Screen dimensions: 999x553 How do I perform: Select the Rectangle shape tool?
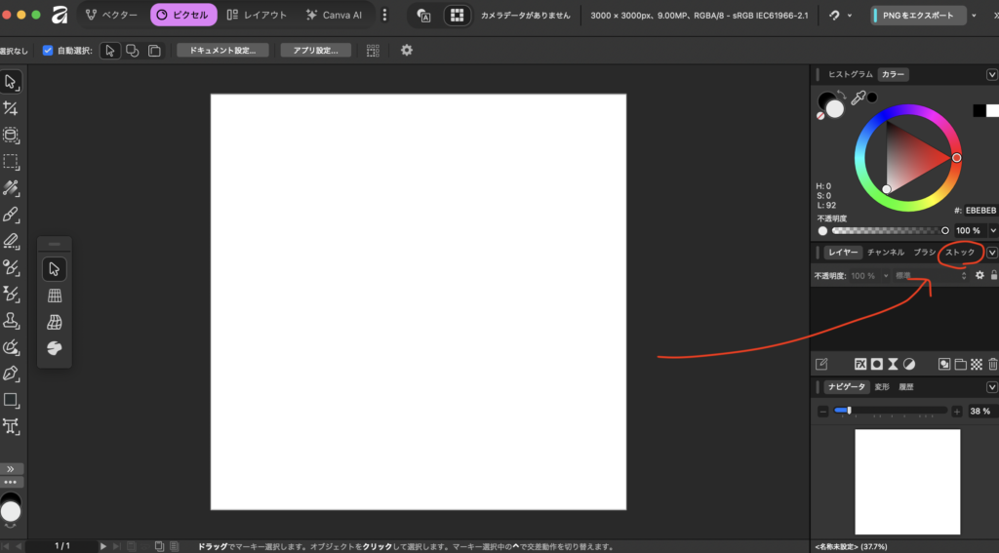11,400
